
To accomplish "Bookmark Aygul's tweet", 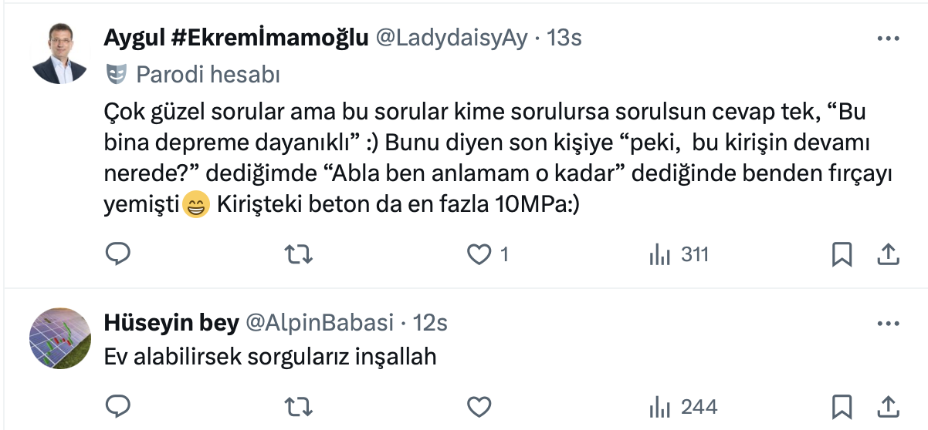I will (842, 254).
